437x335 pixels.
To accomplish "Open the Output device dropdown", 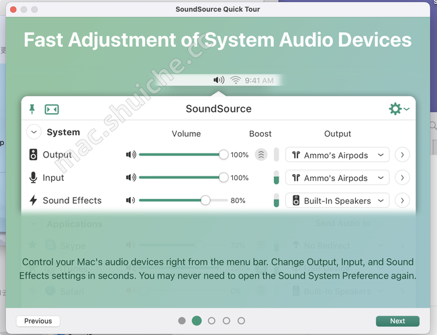I will pos(337,155).
